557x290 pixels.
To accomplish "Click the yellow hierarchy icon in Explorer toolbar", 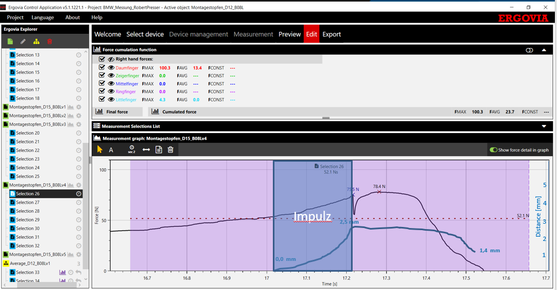I will [x=36, y=42].
